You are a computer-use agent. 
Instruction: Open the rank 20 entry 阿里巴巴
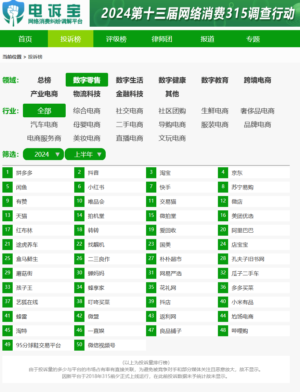(x=254, y=230)
